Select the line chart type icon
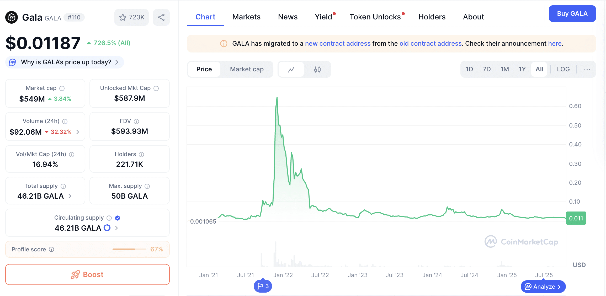 coord(291,69)
